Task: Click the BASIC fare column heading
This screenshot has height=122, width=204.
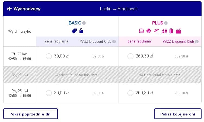Action: [x=75, y=23]
